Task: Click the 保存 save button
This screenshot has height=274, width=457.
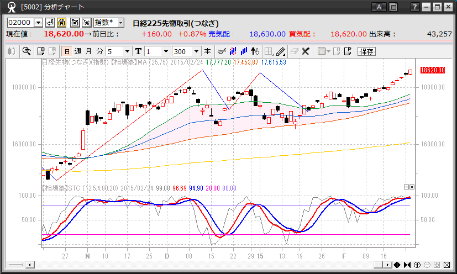Action: tap(366, 51)
